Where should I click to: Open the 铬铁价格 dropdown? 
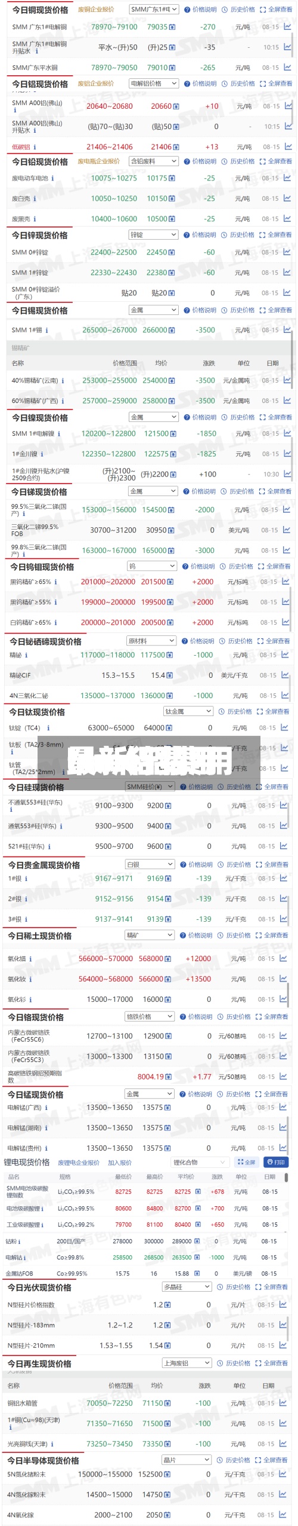point(150,1017)
